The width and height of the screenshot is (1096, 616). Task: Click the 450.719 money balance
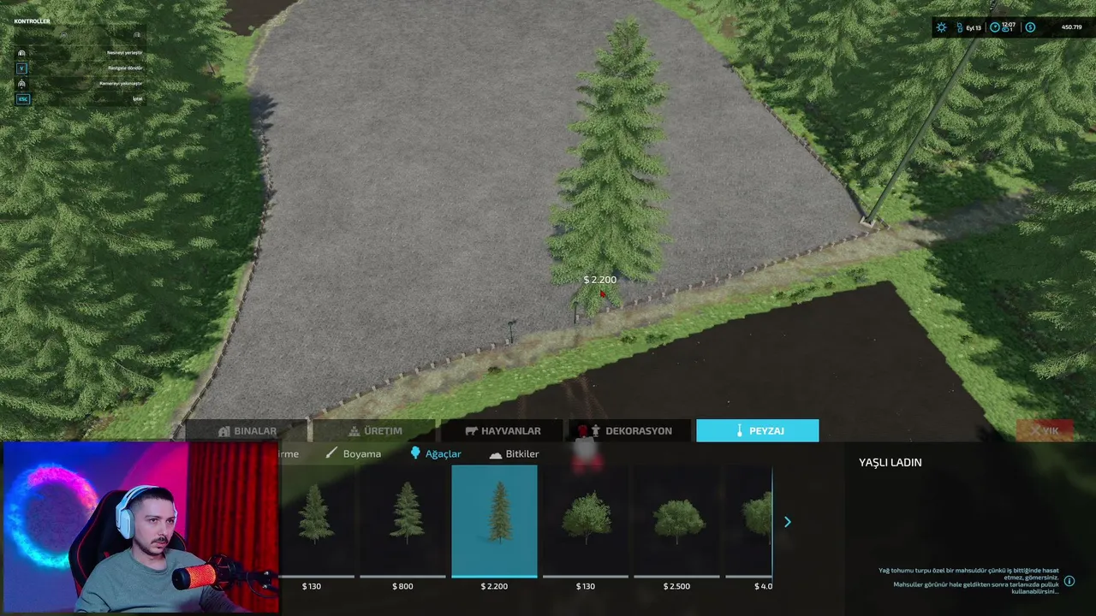click(x=1071, y=27)
